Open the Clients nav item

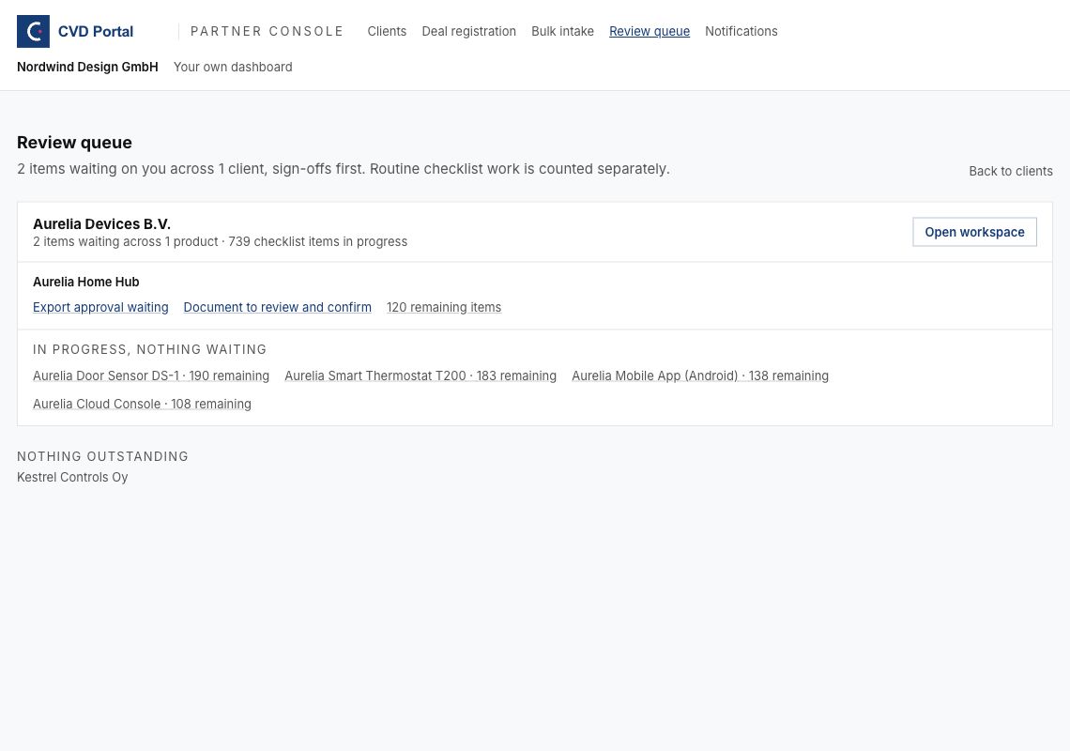387,31
